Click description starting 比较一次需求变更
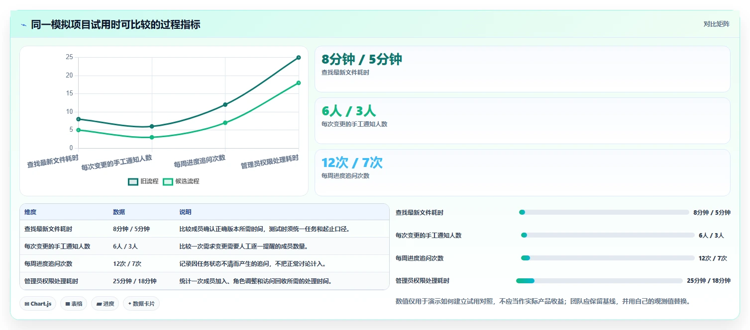 pyautogui.click(x=244, y=247)
